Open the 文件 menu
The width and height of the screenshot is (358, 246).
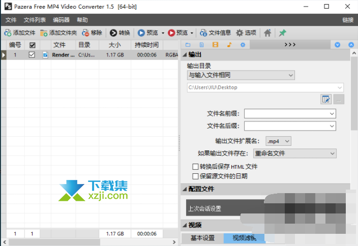[11, 20]
